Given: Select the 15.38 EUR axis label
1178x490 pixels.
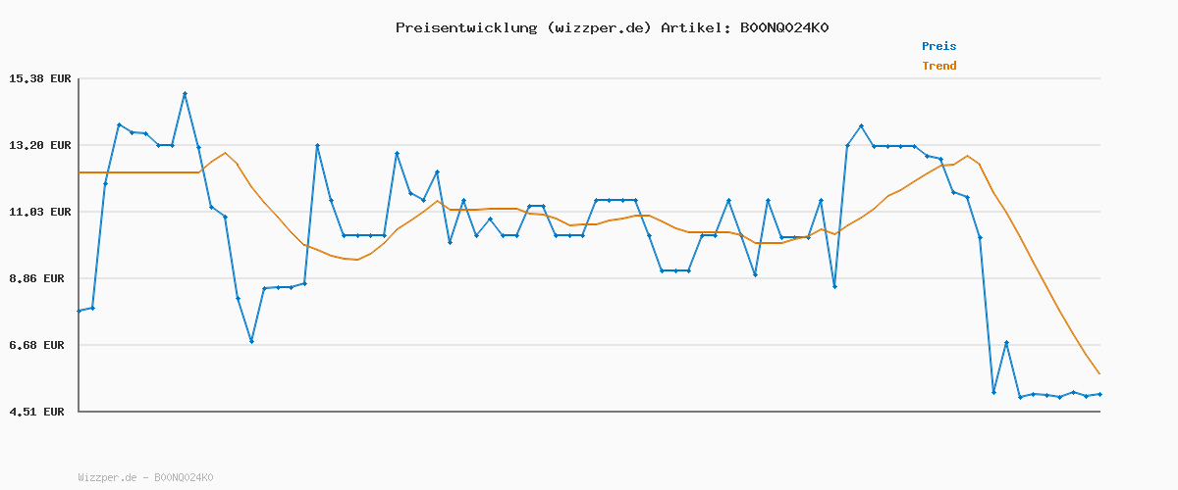Looking at the screenshot, I should pyautogui.click(x=40, y=78).
